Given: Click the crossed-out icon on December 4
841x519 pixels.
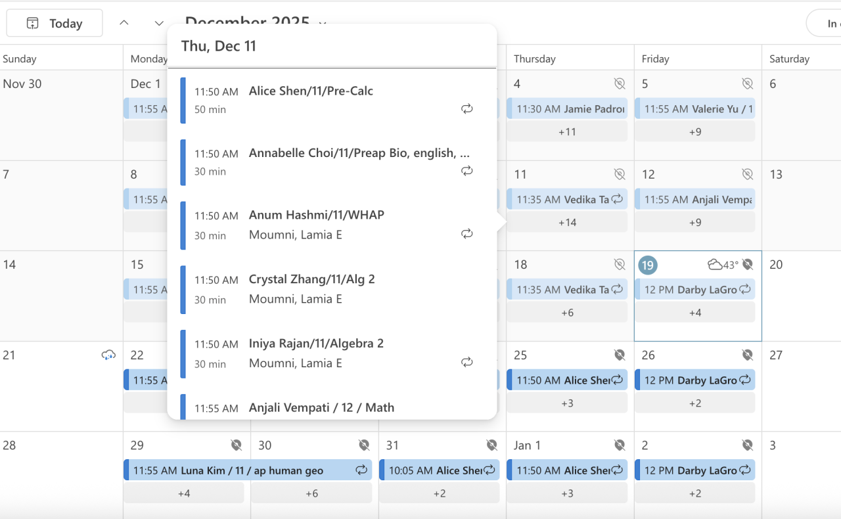Looking at the screenshot, I should 620,83.
